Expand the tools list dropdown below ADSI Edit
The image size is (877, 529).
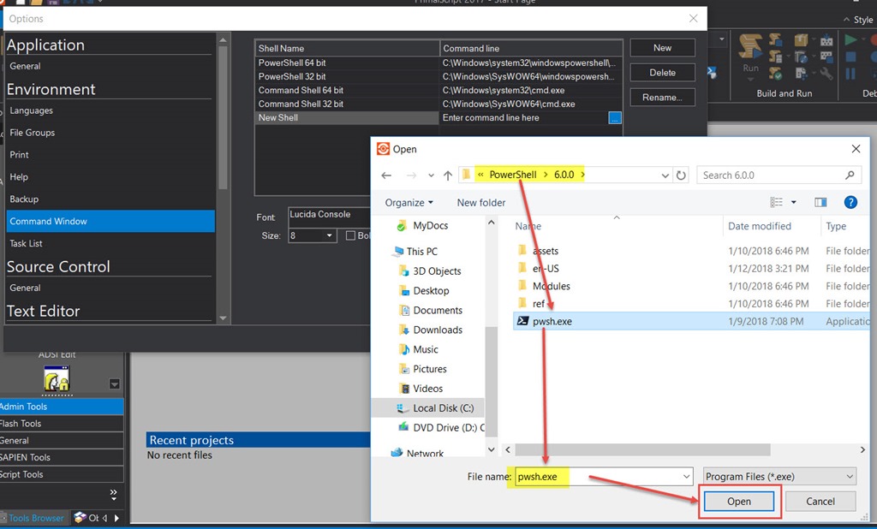point(114,383)
